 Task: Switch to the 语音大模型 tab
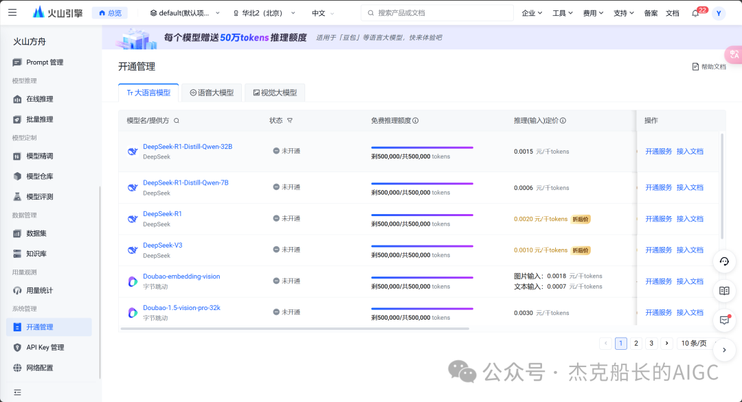pos(212,93)
